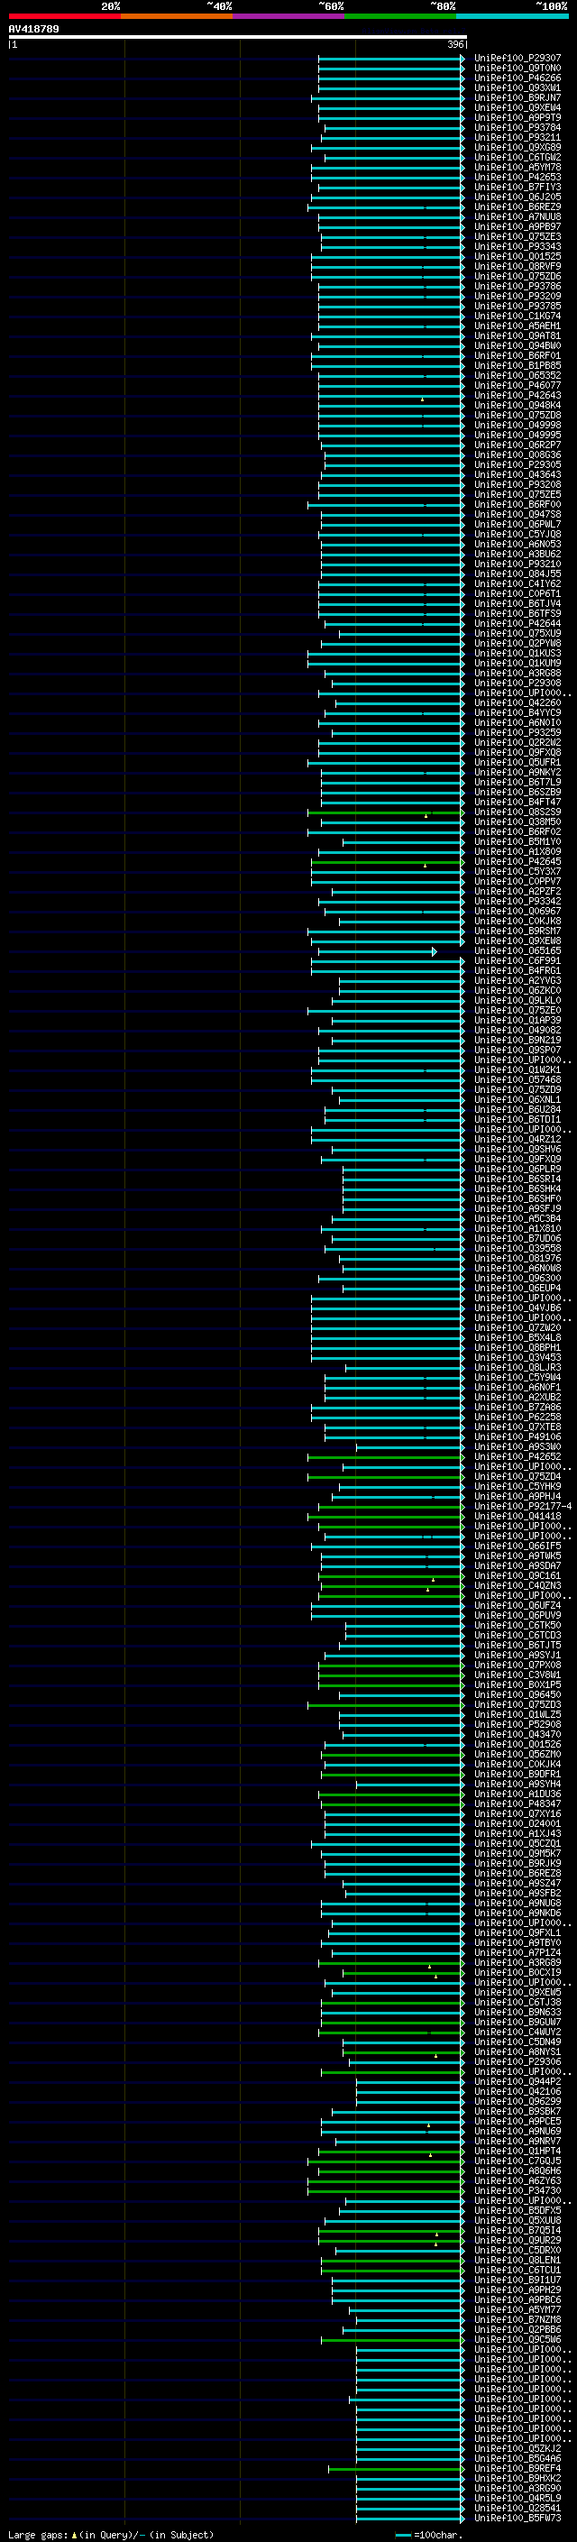Select hit label UniRef100_Q42260
Image resolution: width=577 pixels, height=2542 pixels.
[x=517, y=702]
